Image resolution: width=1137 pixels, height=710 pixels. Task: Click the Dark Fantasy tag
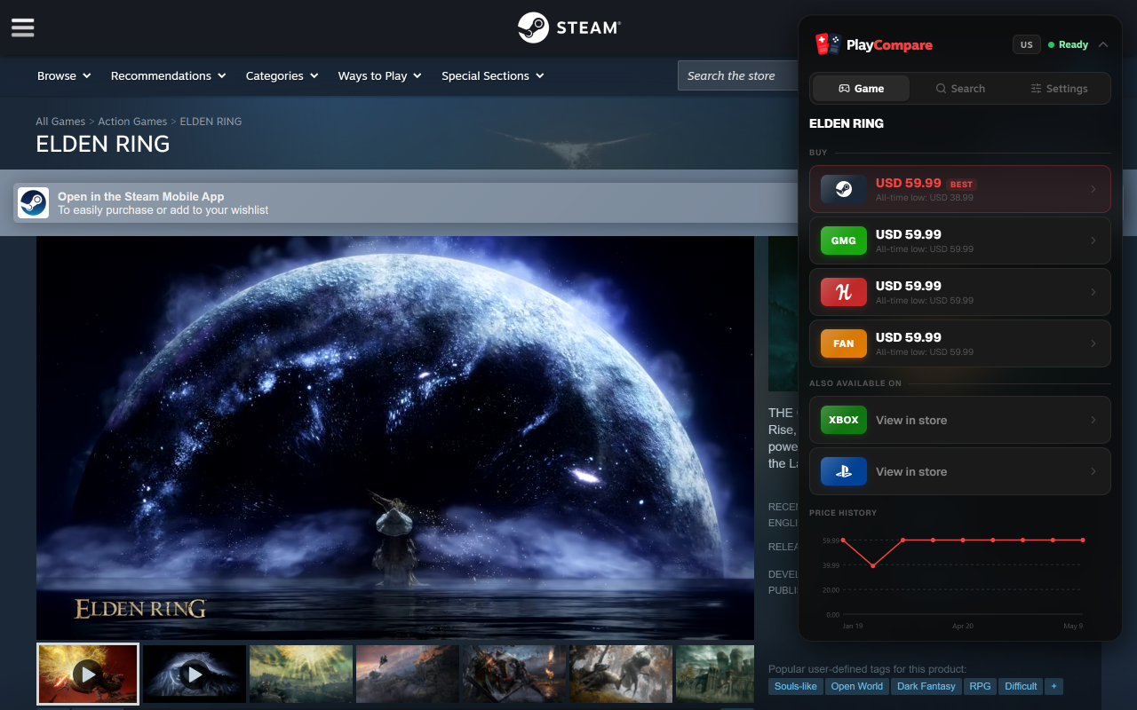point(926,686)
